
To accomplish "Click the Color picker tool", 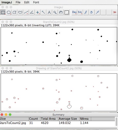I will pyautogui.click(x=66, y=12).
